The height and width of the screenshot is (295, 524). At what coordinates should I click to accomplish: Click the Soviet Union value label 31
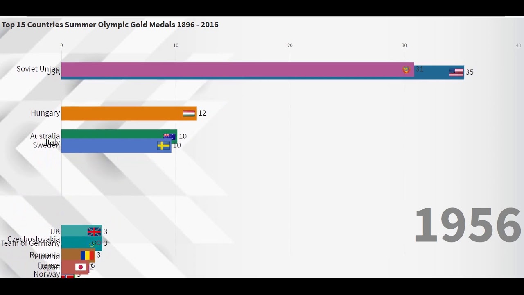(x=419, y=69)
